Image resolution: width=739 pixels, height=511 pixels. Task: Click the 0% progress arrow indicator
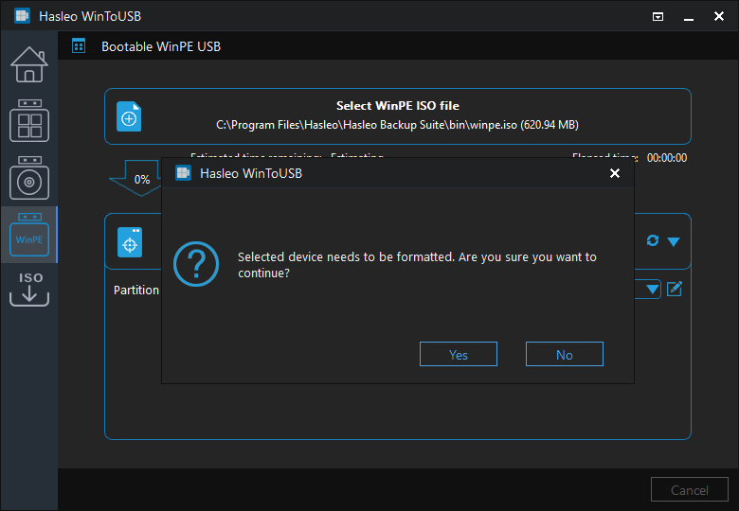(x=137, y=178)
